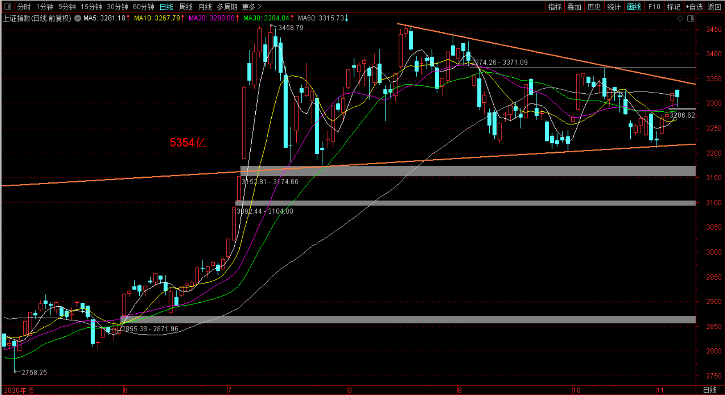The image size is (725, 395).
Task: Select the 5分钟 period
Action: coord(67,7)
